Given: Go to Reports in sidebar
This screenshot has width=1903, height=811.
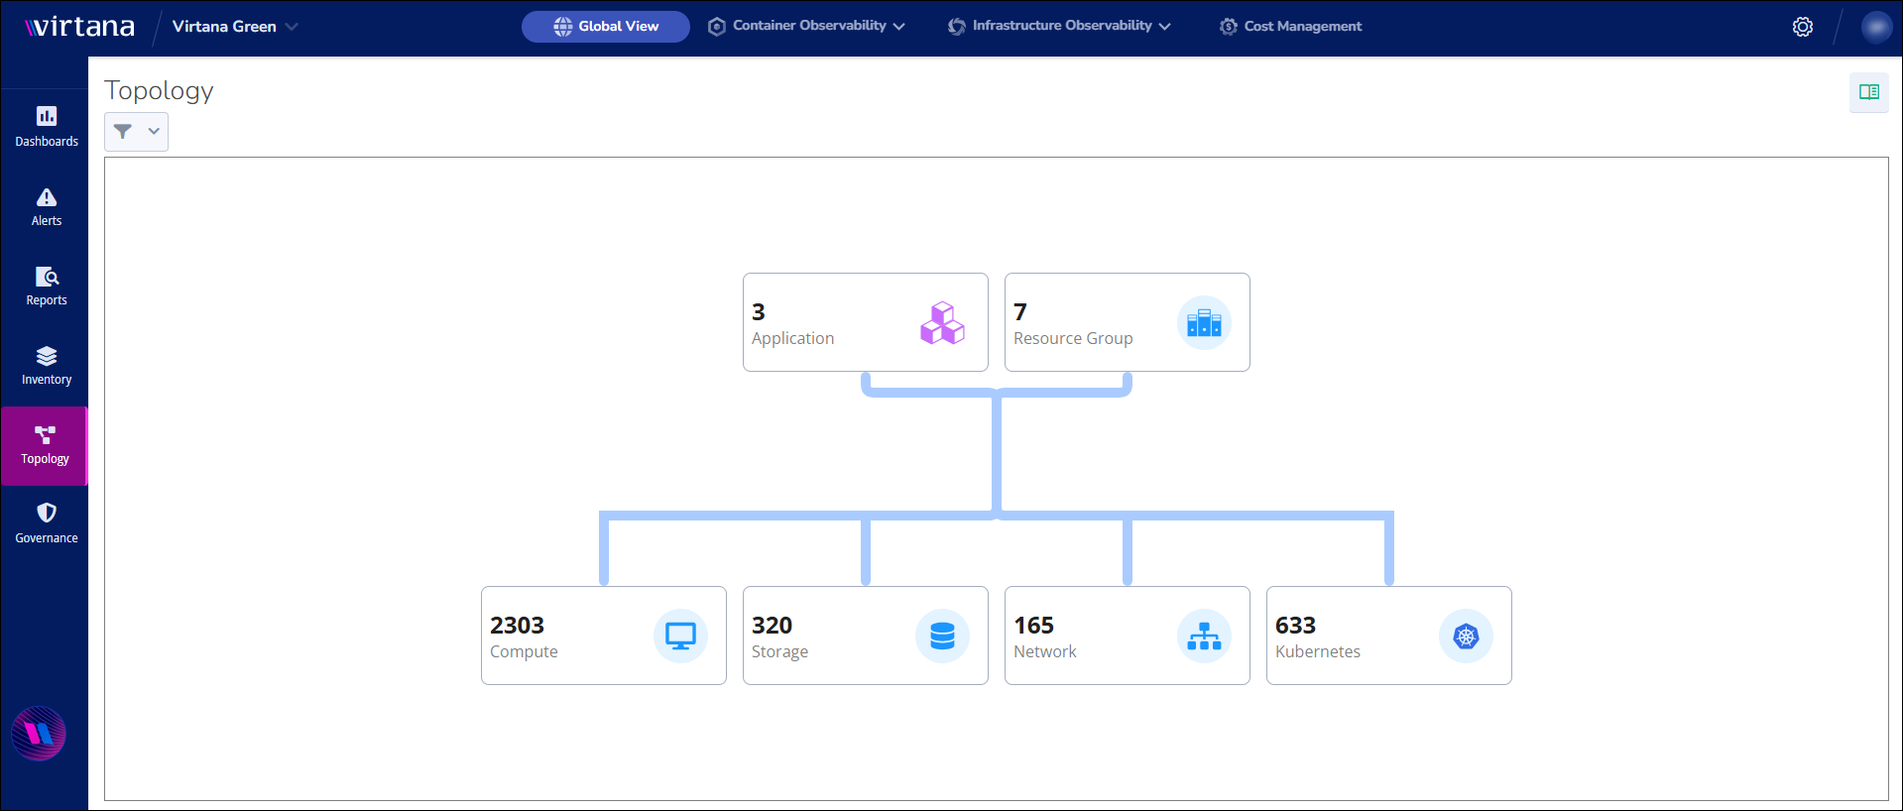Looking at the screenshot, I should click(x=46, y=286).
